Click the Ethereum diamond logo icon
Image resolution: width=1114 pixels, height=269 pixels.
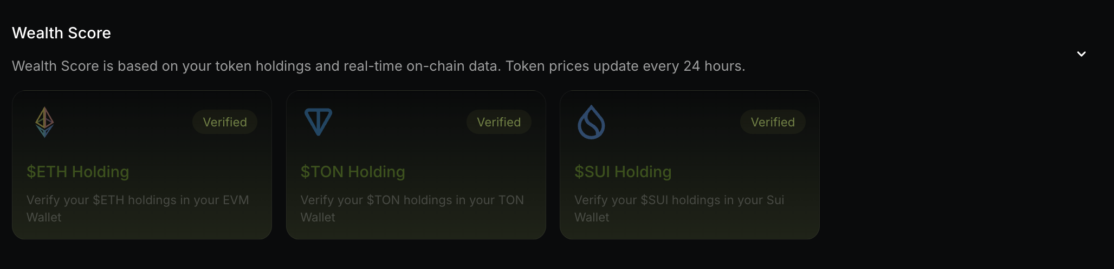(44, 122)
